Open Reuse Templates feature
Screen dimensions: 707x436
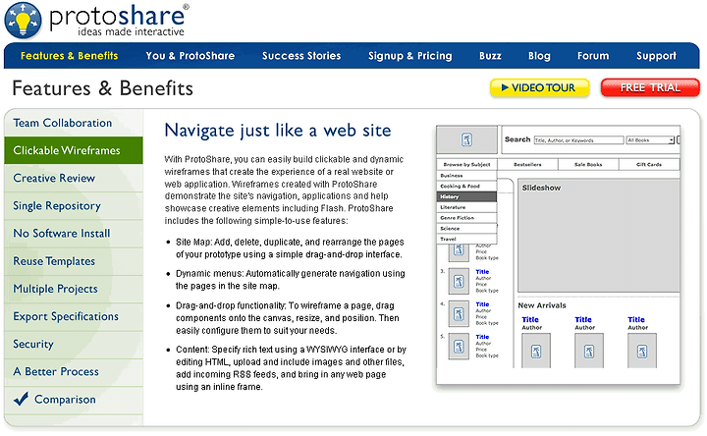click(x=74, y=261)
